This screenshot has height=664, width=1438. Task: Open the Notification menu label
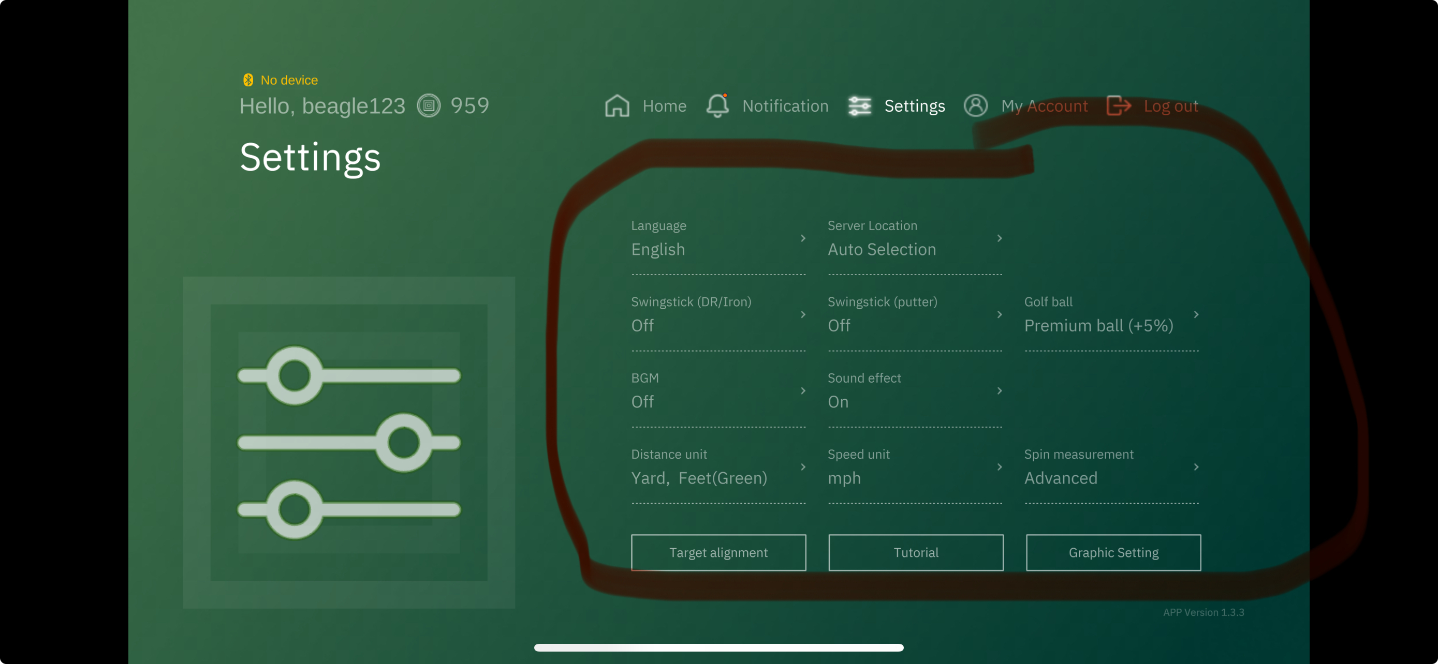click(785, 106)
